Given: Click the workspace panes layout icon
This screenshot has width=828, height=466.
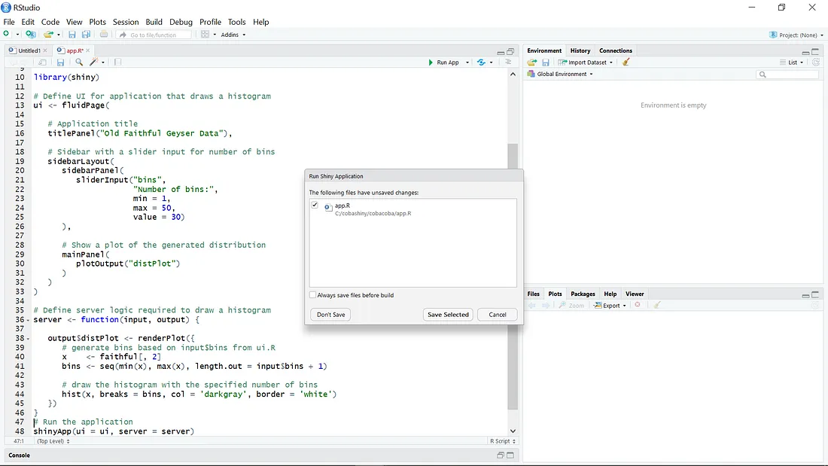Looking at the screenshot, I should (x=205, y=35).
